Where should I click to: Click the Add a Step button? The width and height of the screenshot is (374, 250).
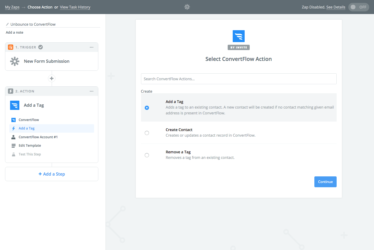coord(52,174)
